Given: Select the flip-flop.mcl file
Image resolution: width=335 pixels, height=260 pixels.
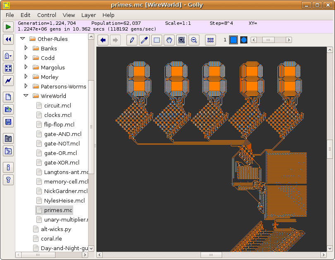Looking at the screenshot, I should click(x=59, y=124).
